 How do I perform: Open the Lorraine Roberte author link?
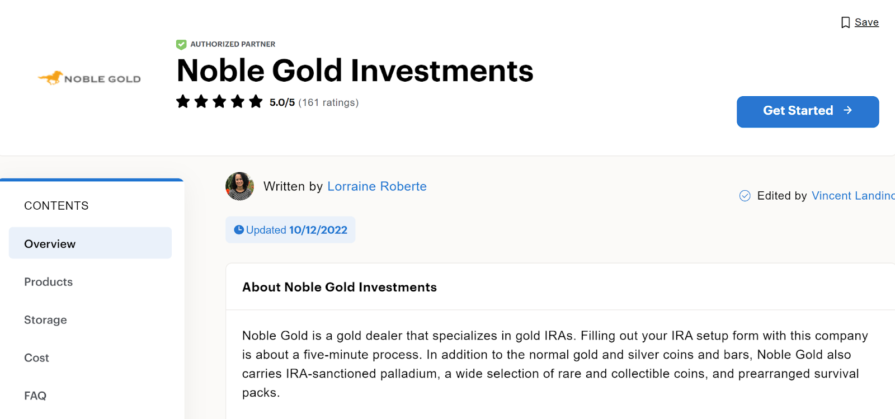(376, 186)
